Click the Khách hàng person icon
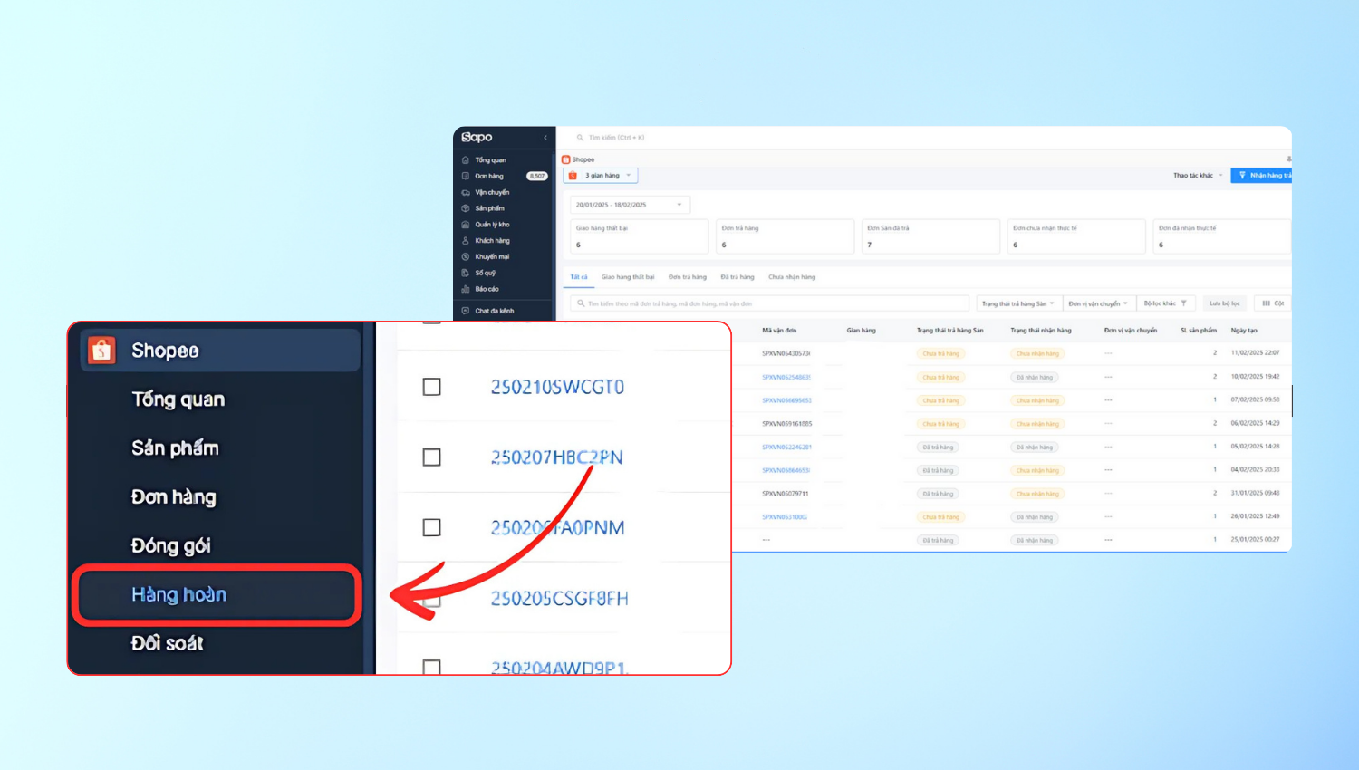 [466, 241]
